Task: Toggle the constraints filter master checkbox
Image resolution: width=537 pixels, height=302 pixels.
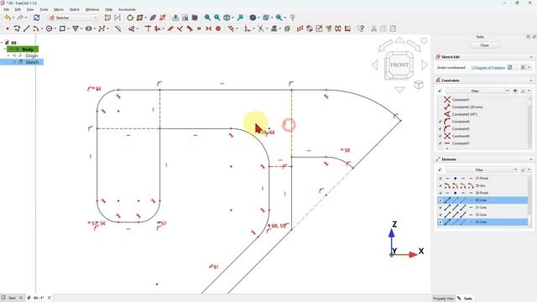Action: tap(440, 91)
